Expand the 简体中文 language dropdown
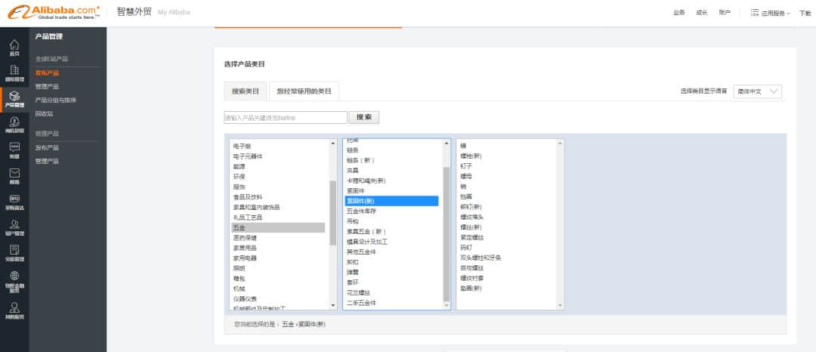 click(757, 91)
